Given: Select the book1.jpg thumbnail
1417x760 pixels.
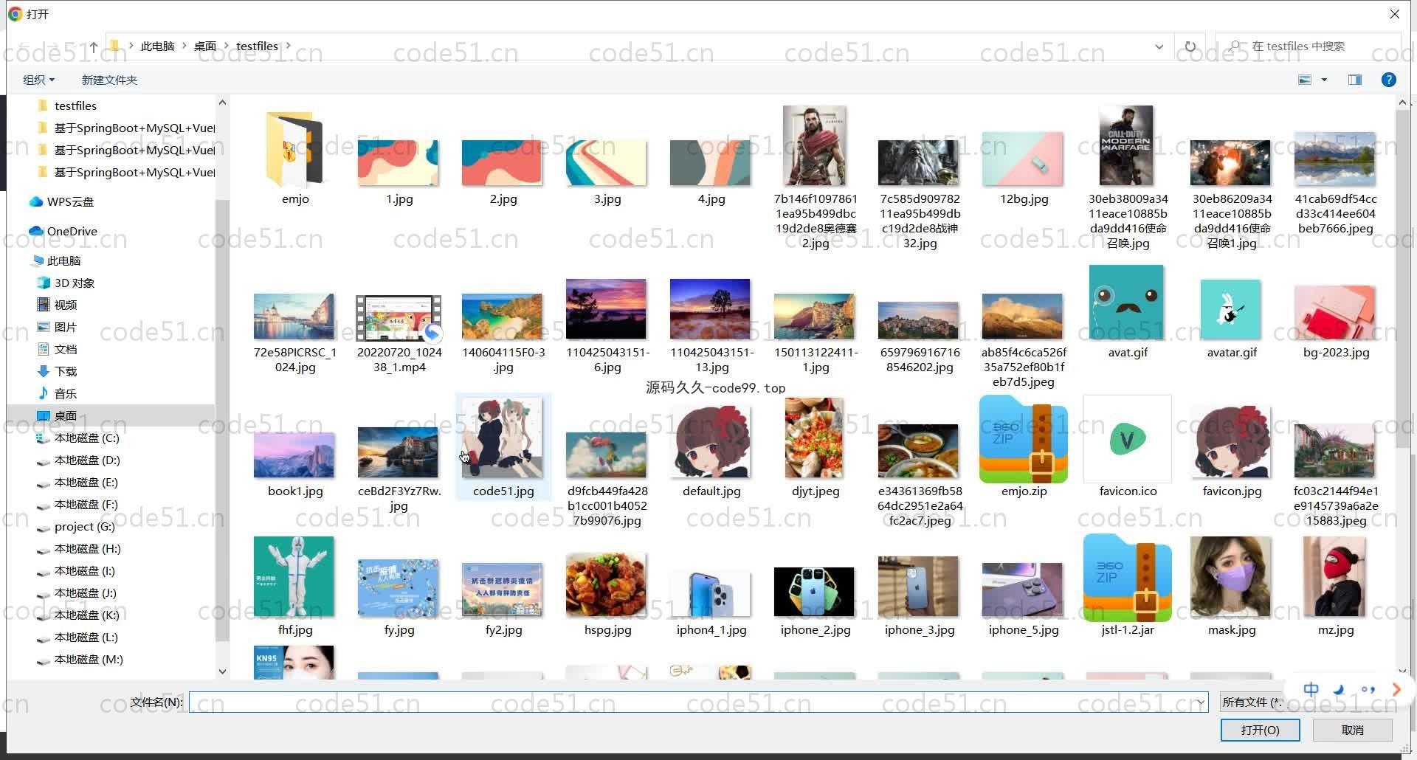Looking at the screenshot, I should [294, 455].
